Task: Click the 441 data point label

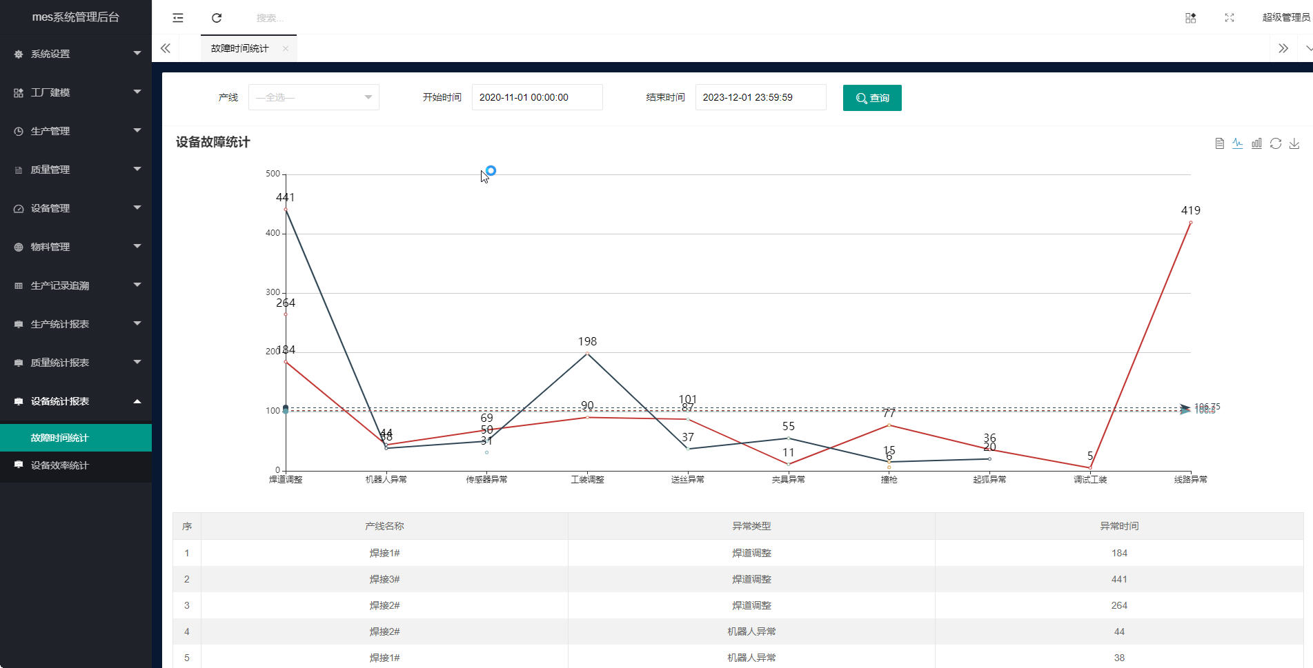Action: click(285, 198)
